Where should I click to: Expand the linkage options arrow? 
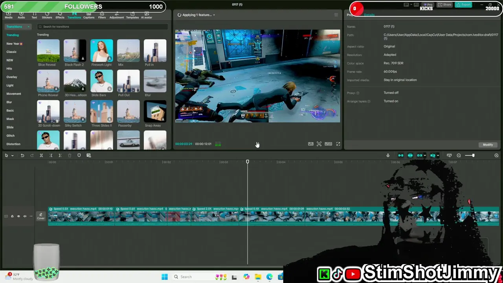424,156
